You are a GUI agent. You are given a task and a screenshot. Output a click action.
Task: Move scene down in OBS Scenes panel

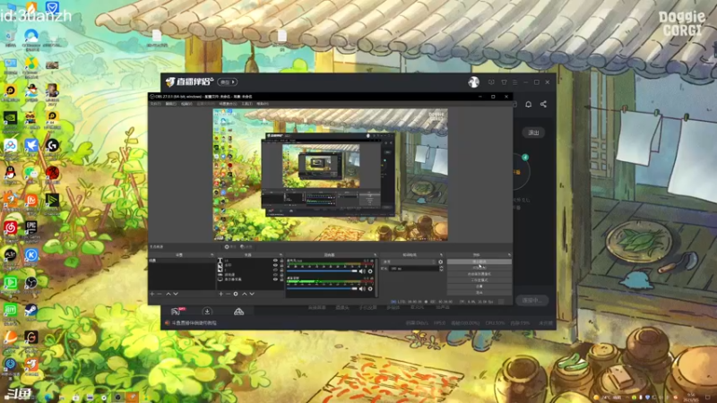click(x=176, y=294)
